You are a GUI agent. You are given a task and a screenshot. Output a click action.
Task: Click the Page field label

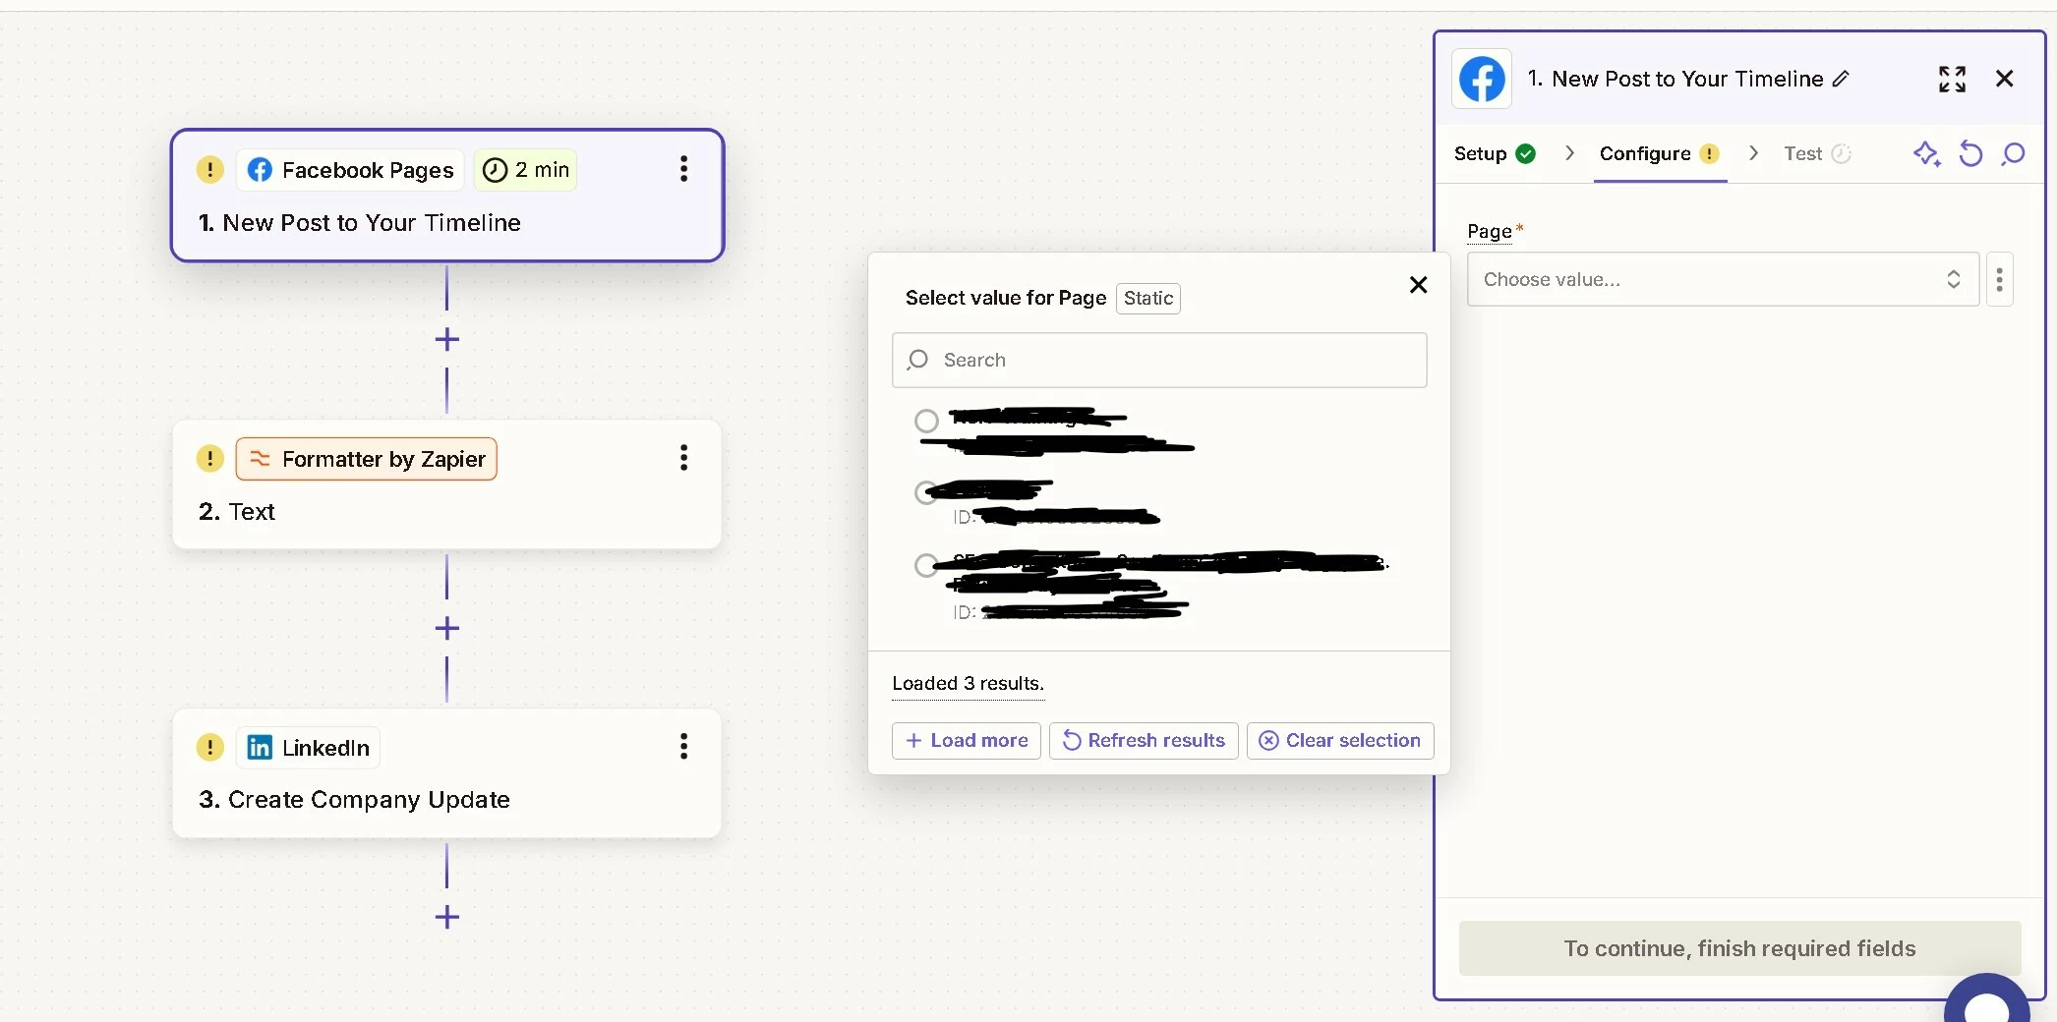point(1490,231)
